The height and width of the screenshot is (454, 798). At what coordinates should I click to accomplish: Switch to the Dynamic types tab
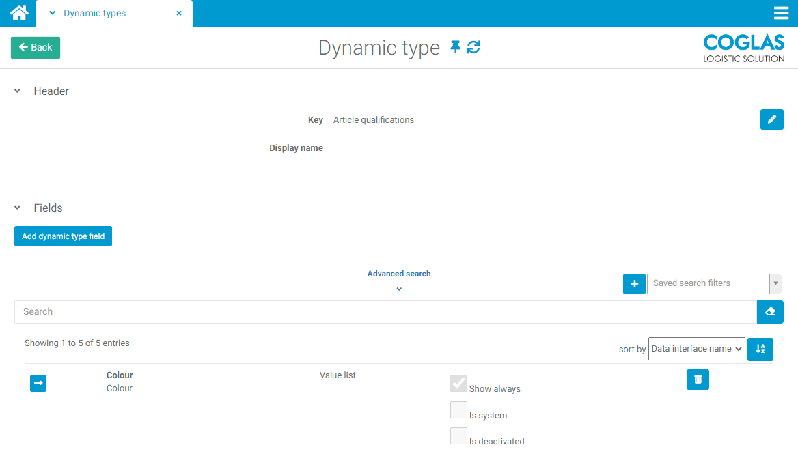click(x=94, y=13)
